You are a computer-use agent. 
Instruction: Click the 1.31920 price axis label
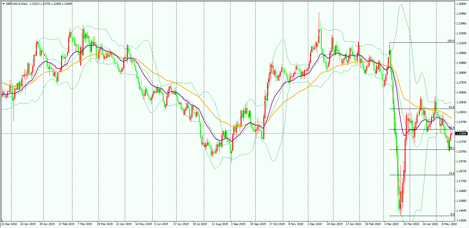[x=461, y=43]
